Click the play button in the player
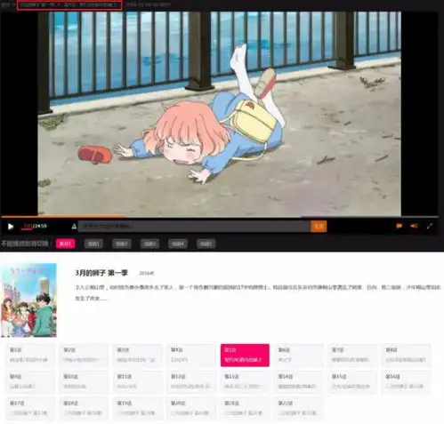This screenshot has height=424, width=444. pos(11,227)
